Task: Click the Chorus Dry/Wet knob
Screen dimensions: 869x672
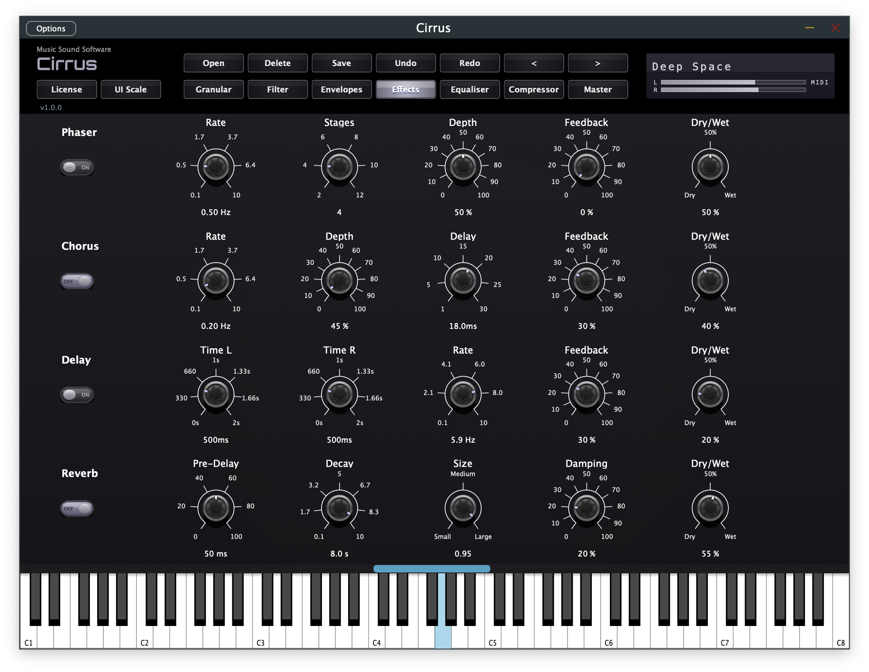Action: point(710,281)
